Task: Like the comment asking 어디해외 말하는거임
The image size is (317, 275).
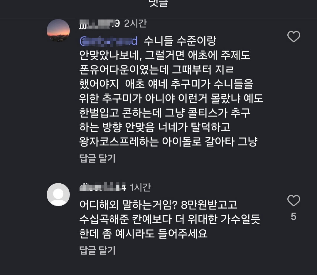Action: (x=294, y=201)
